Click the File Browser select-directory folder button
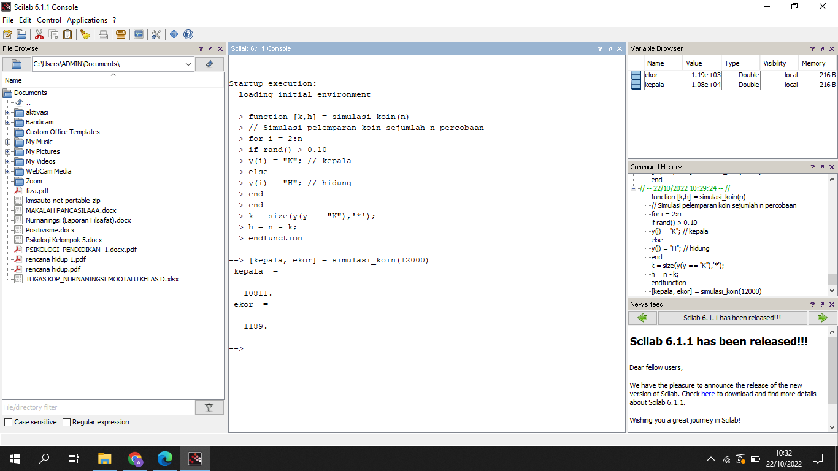 pos(17,64)
